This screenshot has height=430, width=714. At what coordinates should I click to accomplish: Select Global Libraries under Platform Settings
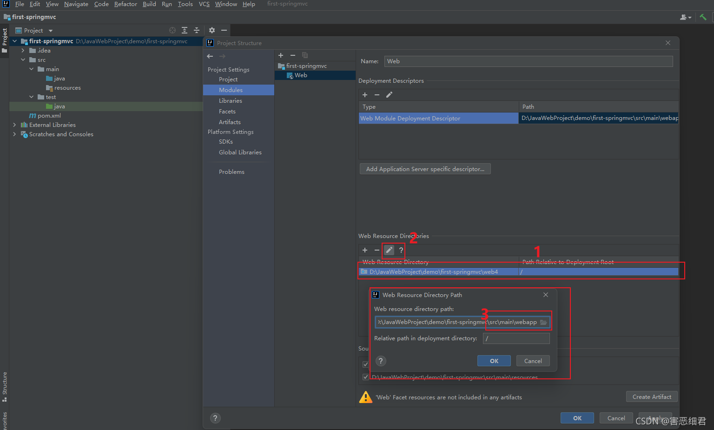240,152
